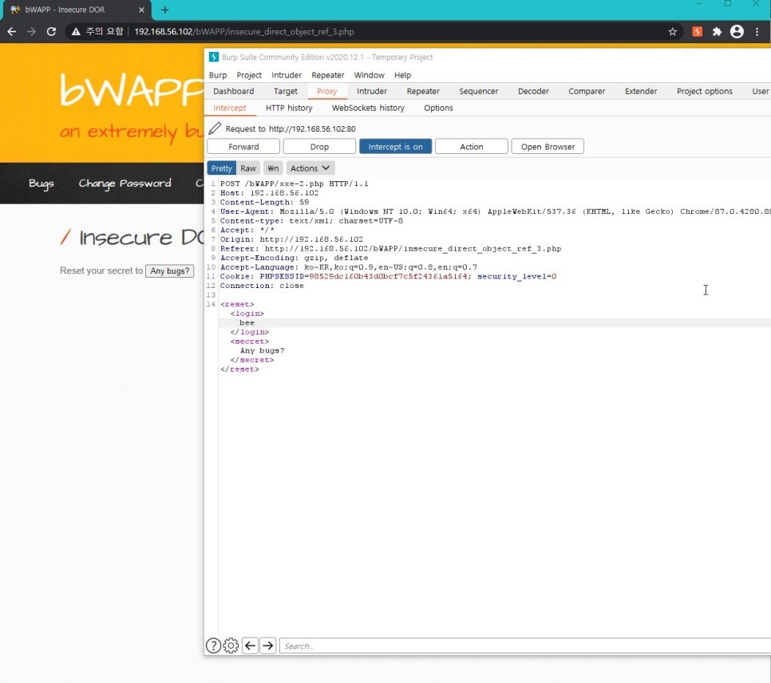Select the Proxy tab
Image resolution: width=771 pixels, height=683 pixels.
(326, 91)
